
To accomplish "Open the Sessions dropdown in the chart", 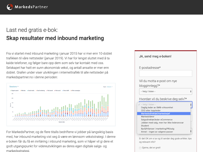I will tap(14, 87).
